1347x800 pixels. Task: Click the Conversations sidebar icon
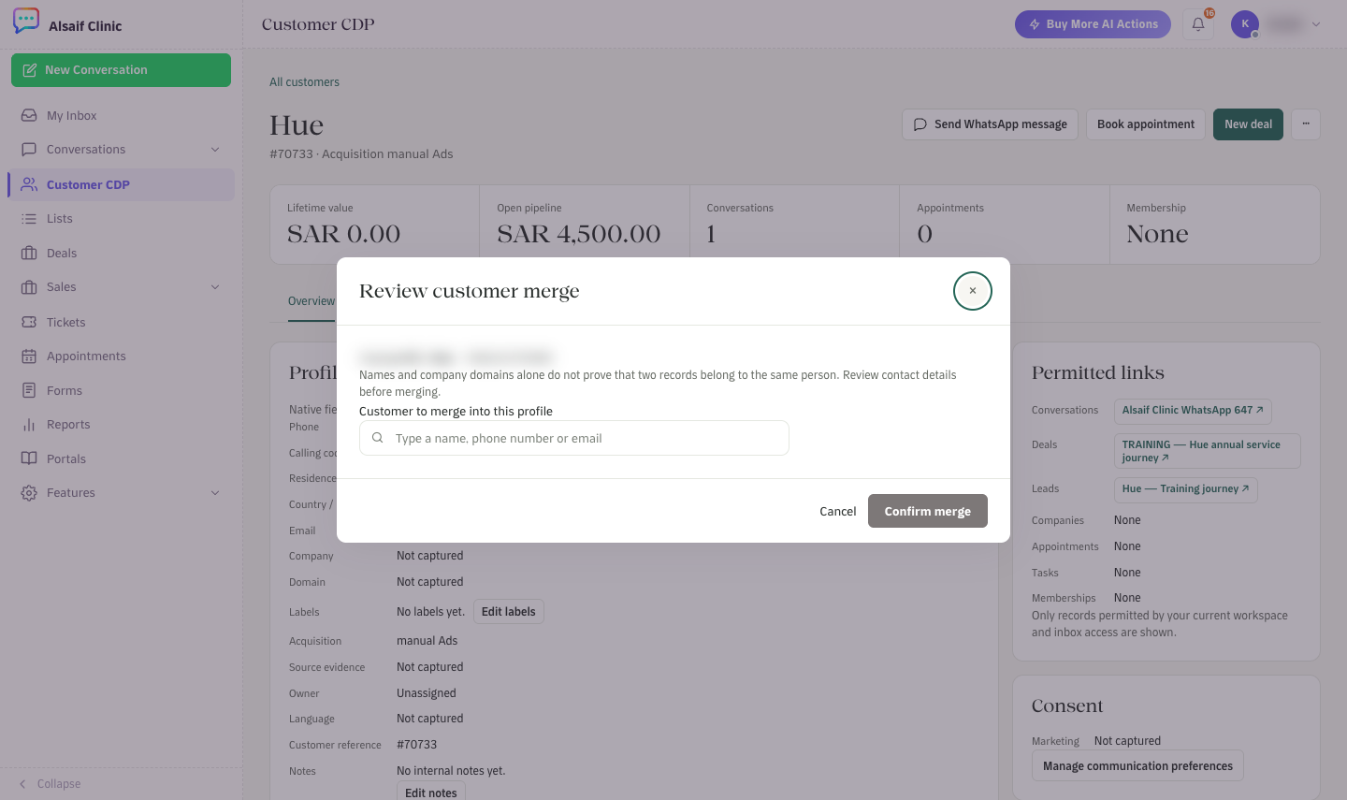(29, 150)
